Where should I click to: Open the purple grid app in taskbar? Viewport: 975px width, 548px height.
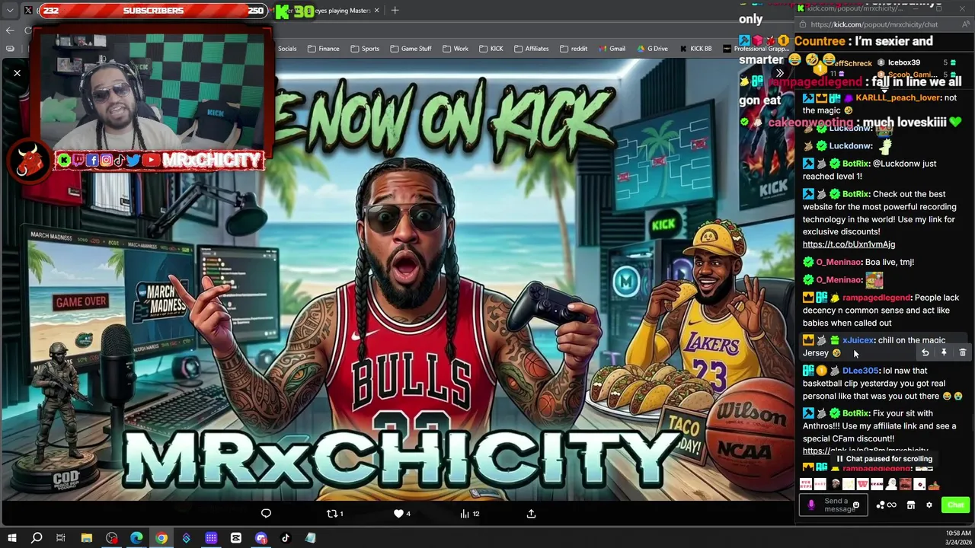[x=211, y=538]
